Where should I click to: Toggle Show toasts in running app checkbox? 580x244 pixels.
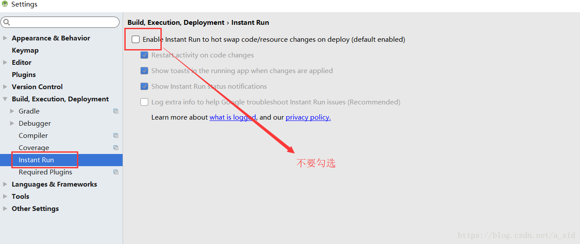pos(144,71)
